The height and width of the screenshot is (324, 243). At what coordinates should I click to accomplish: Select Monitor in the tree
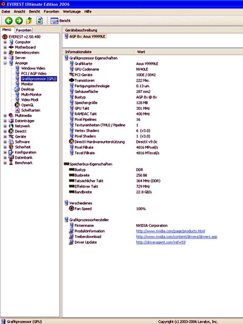[27, 84]
